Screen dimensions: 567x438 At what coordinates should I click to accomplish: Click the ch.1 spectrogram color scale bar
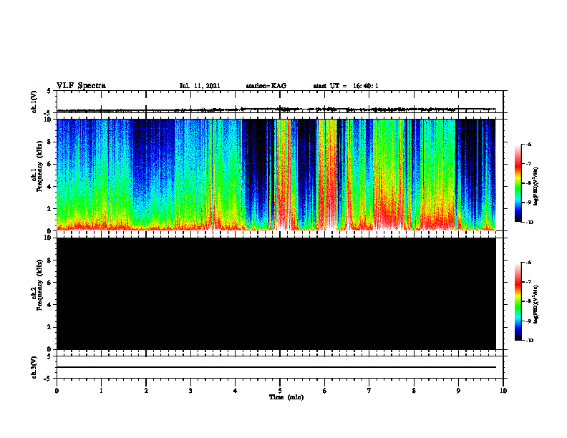click(x=518, y=183)
